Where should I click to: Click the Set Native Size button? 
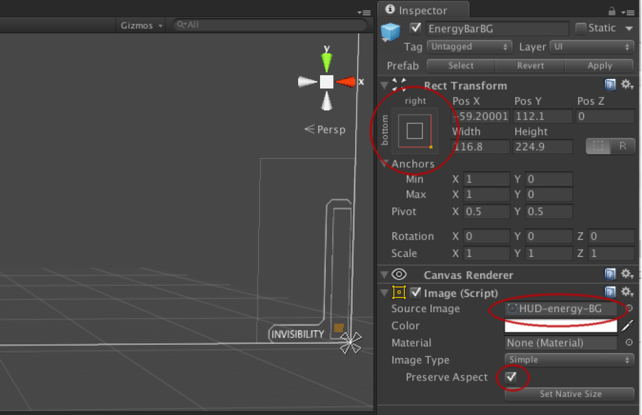point(569,394)
